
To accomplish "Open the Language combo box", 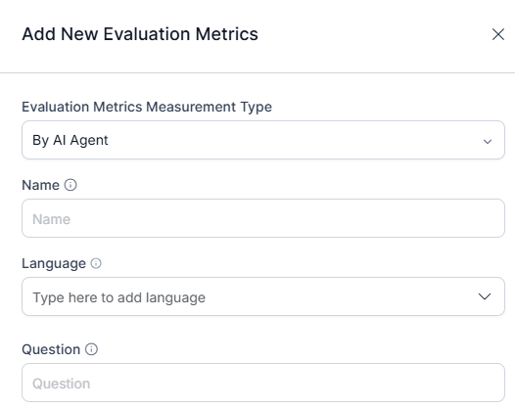I will 263,296.
